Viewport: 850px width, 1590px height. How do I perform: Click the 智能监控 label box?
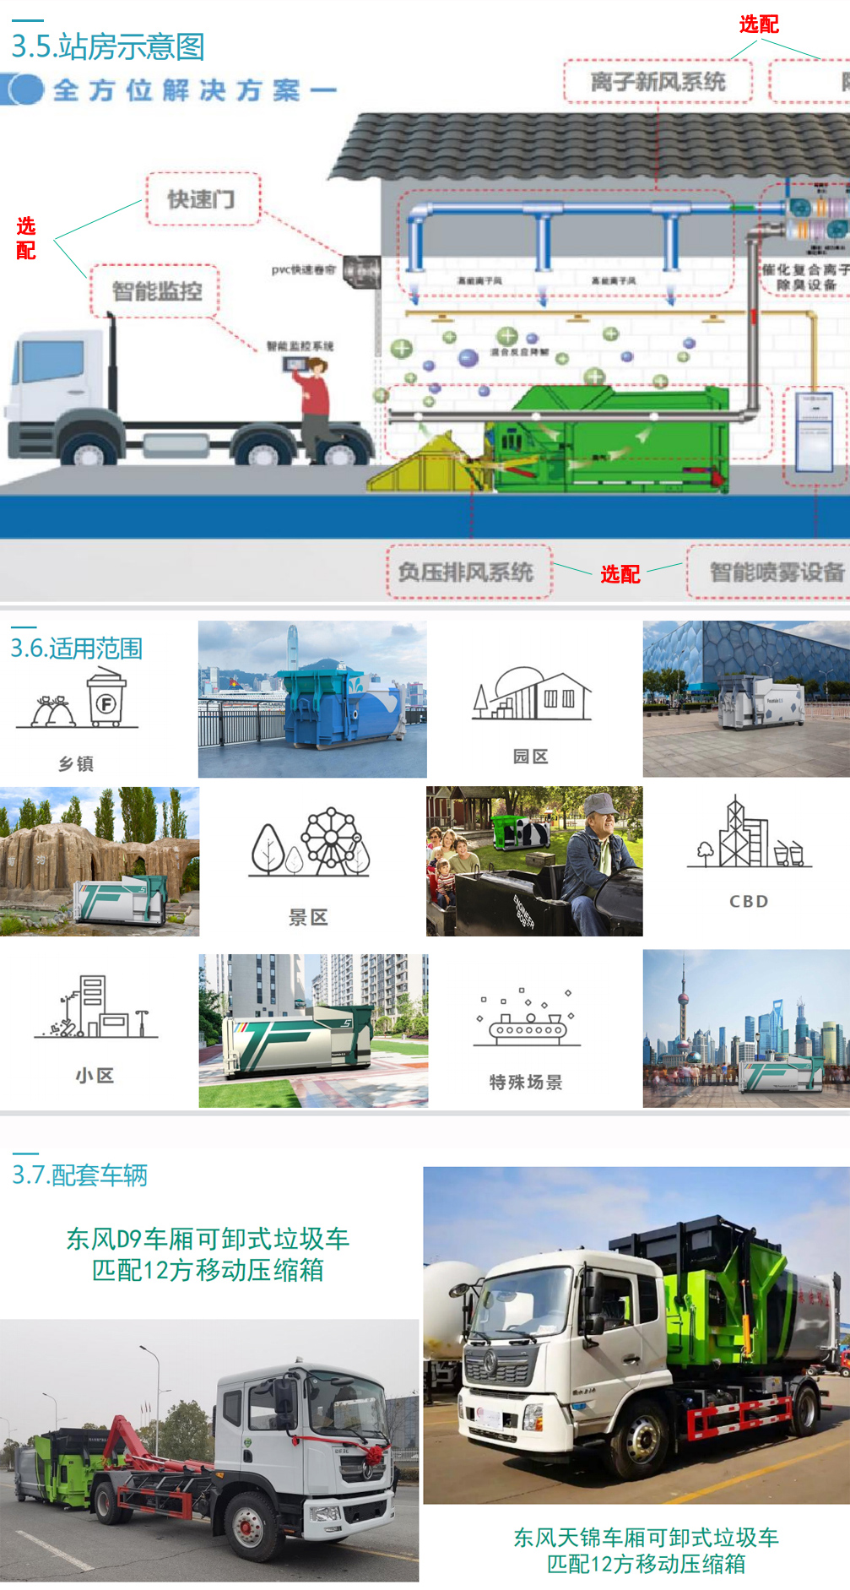click(x=156, y=291)
